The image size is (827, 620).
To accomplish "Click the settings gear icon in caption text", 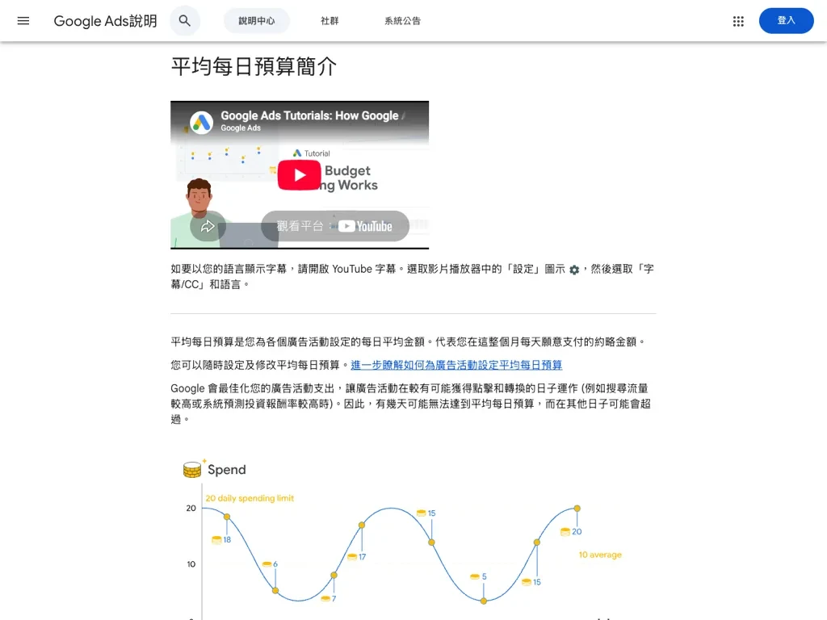I will click(x=574, y=270).
